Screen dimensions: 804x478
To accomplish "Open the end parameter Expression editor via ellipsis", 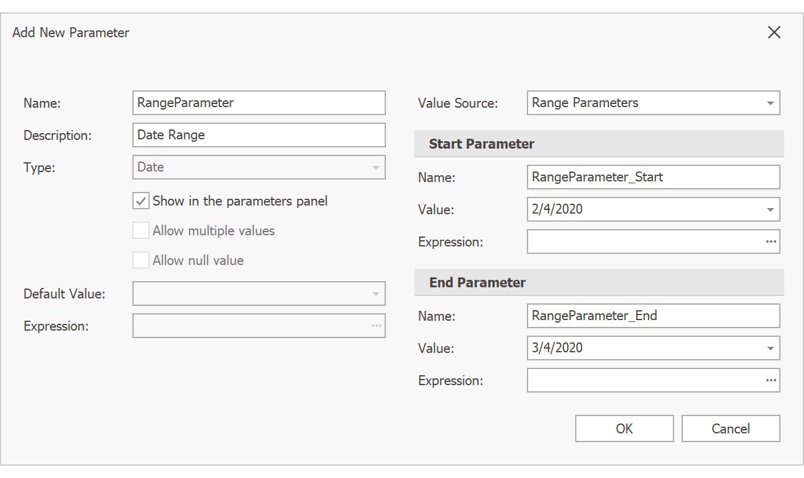I will [x=771, y=380].
